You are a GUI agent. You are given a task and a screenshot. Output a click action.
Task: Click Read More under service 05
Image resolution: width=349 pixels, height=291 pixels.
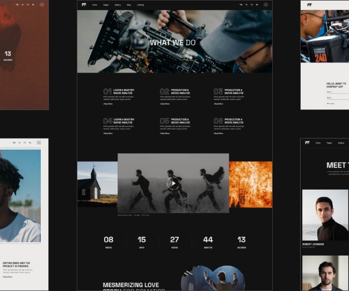tap(165, 133)
